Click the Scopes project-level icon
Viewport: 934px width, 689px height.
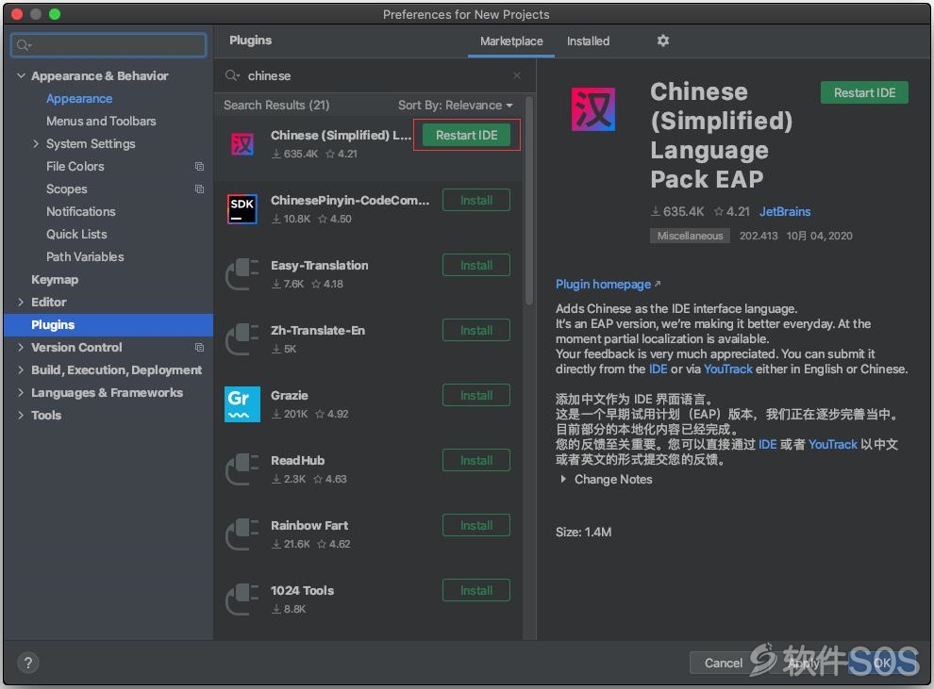200,189
